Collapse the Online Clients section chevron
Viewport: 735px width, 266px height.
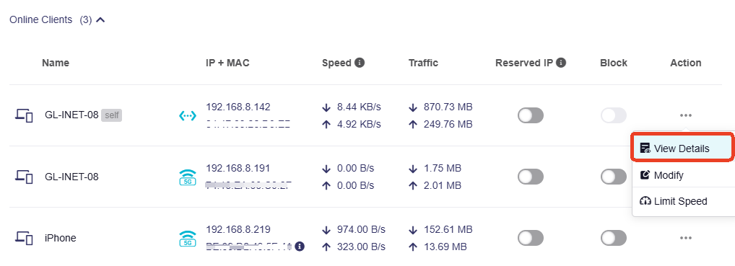pyautogui.click(x=100, y=20)
